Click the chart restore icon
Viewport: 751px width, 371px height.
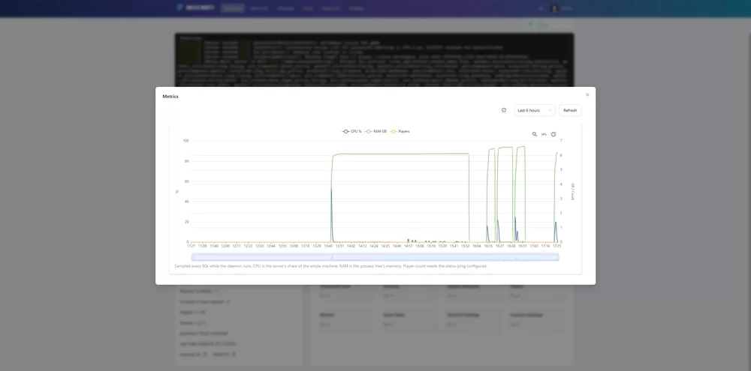553,134
